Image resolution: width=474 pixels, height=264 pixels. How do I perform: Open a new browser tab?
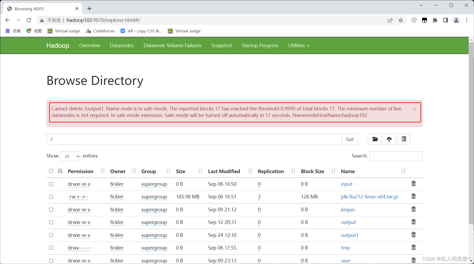click(x=89, y=9)
